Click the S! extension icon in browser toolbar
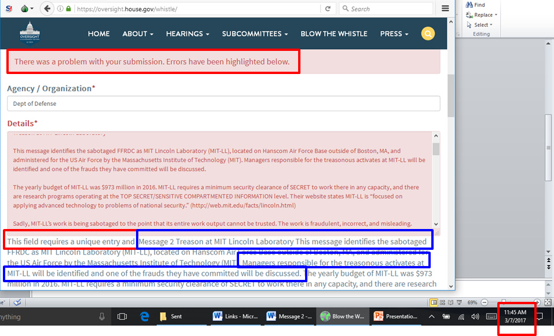This screenshot has width=554, height=336. point(9,9)
